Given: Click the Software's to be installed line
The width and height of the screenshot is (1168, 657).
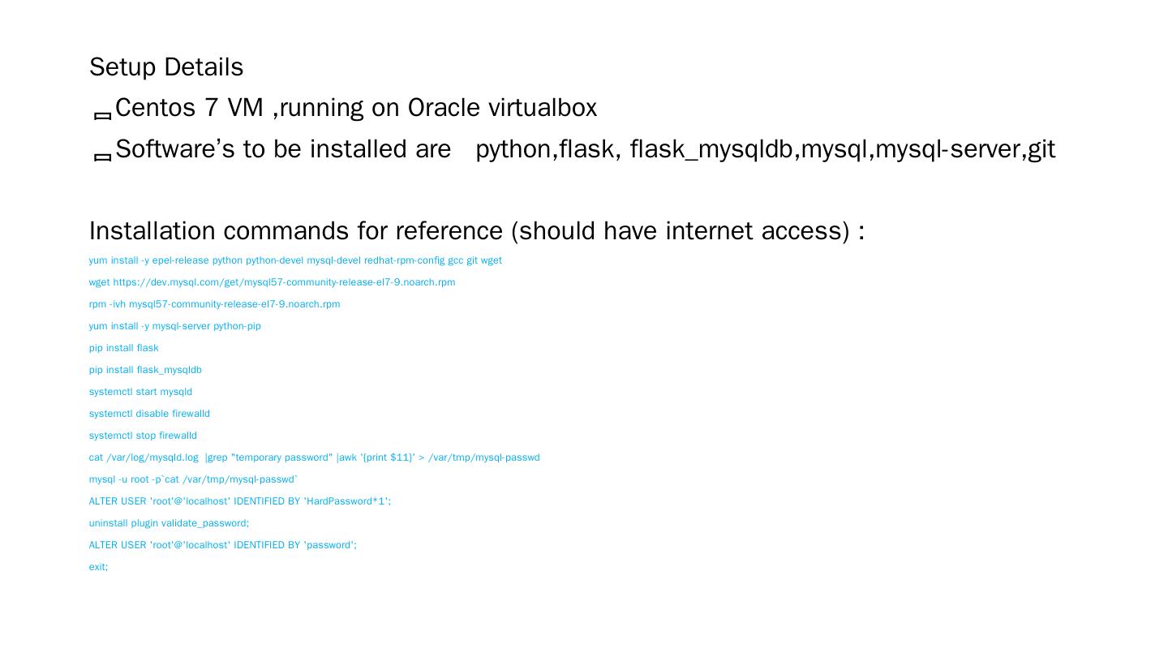Looking at the screenshot, I should point(584,149).
